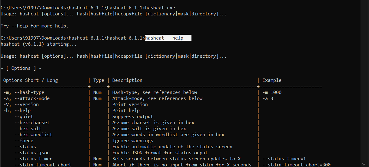Click the 'Ignore warnings' description
This screenshot has width=369, height=167.
coord(133,141)
